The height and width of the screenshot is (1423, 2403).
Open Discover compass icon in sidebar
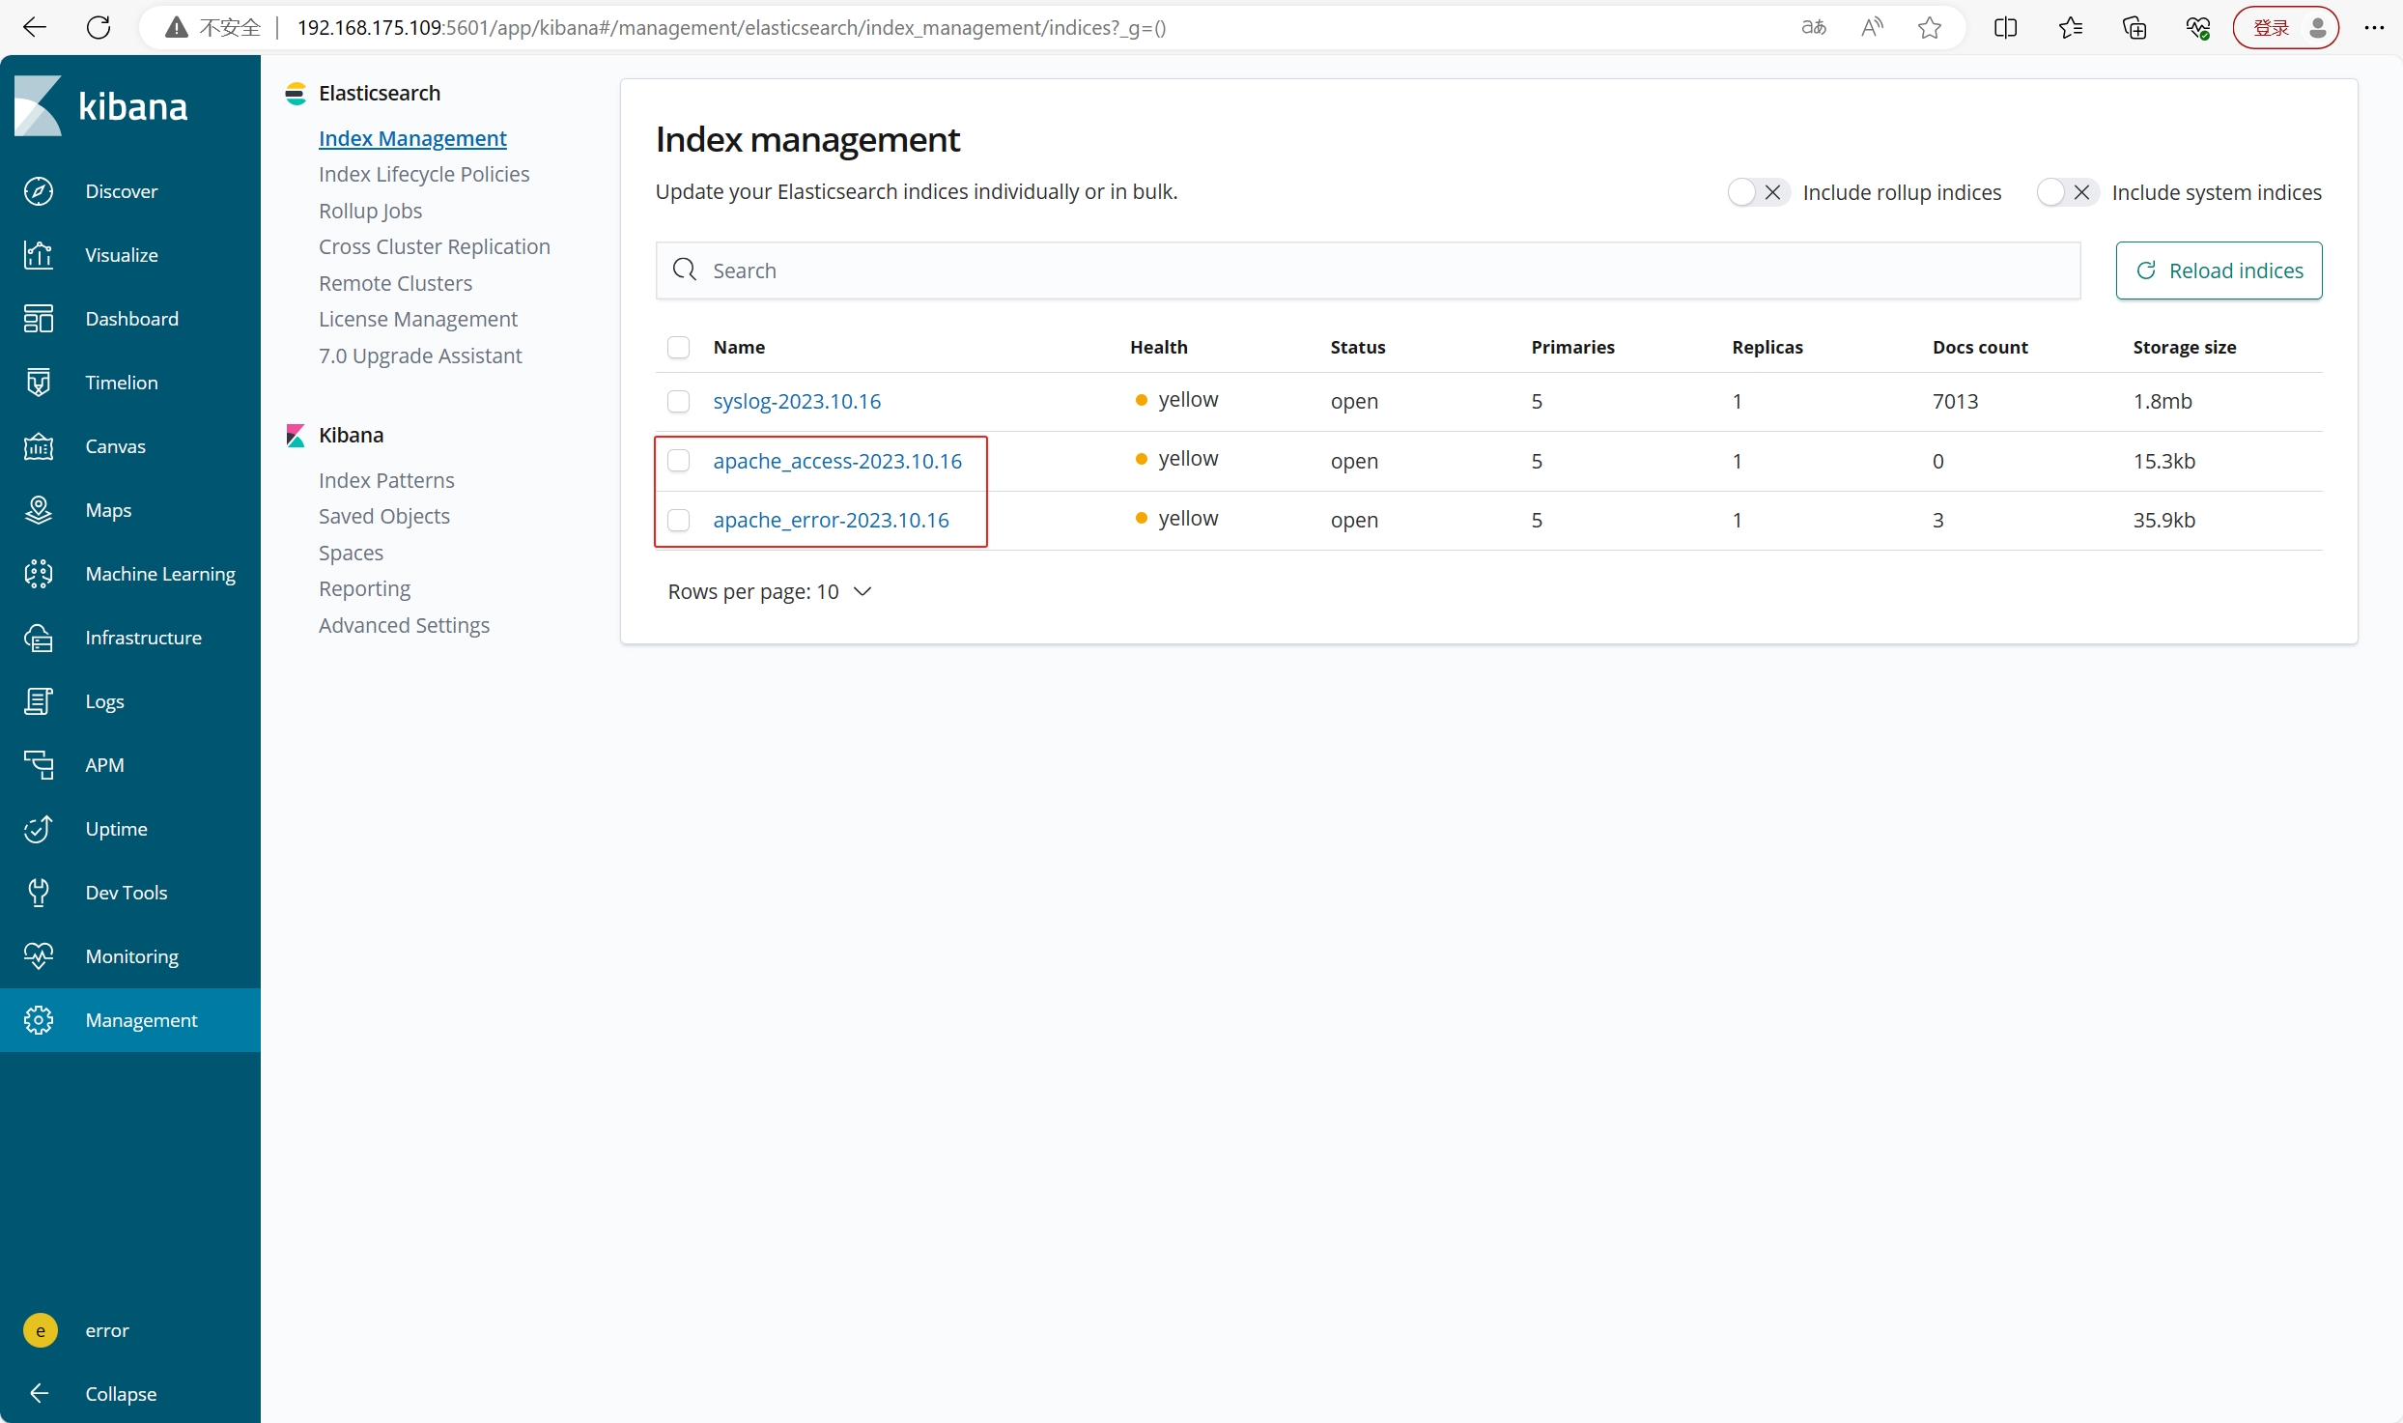click(x=39, y=191)
